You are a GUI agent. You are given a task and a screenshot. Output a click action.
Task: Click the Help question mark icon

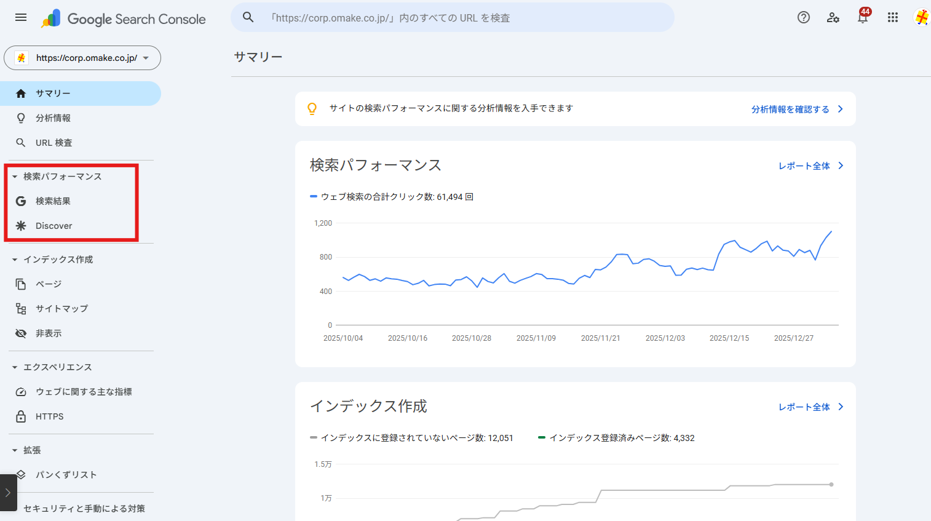click(803, 17)
